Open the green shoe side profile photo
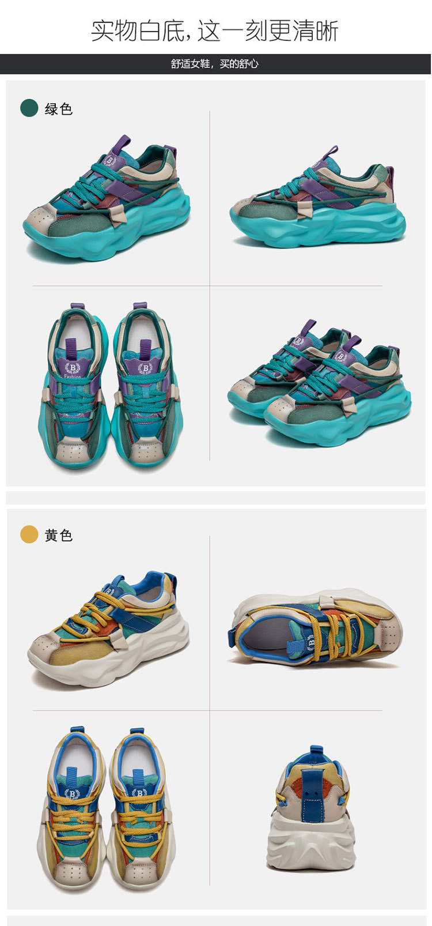This screenshot has height=926, width=432. [x=317, y=198]
